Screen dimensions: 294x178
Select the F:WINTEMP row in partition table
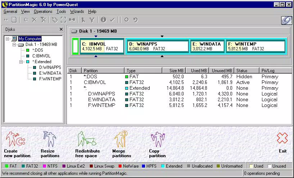pos(179,106)
